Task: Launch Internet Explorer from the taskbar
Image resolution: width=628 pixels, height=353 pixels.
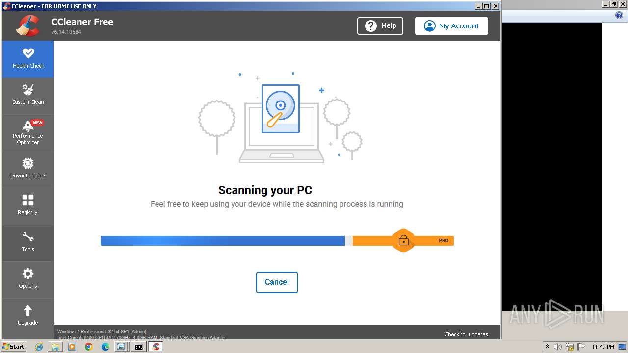Action: pos(39,347)
